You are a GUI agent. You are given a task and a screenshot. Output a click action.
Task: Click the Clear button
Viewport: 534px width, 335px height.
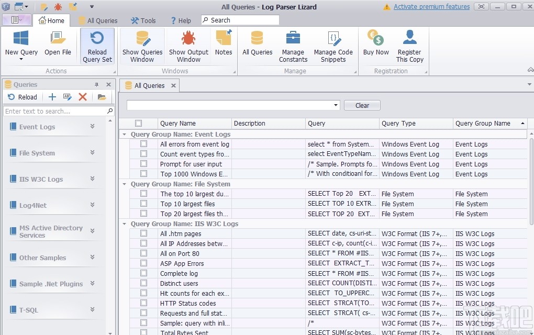[x=362, y=105]
